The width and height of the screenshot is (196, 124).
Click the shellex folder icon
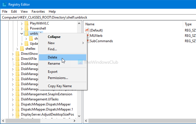(x=22, y=49)
